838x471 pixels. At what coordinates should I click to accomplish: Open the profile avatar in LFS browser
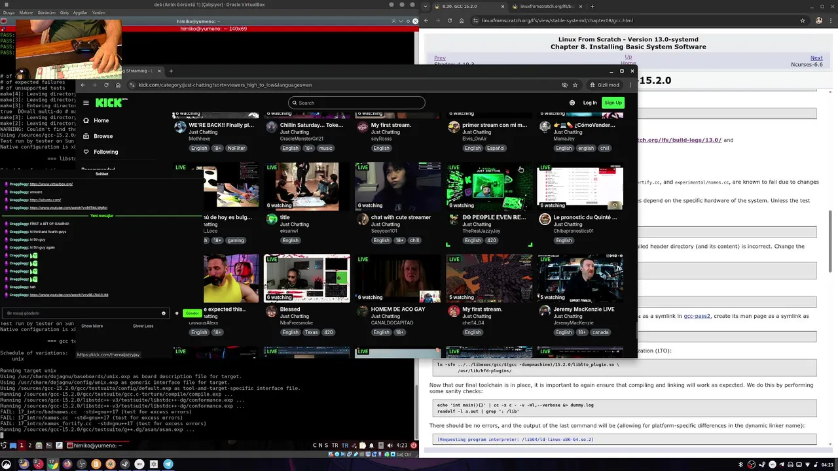pyautogui.click(x=819, y=20)
